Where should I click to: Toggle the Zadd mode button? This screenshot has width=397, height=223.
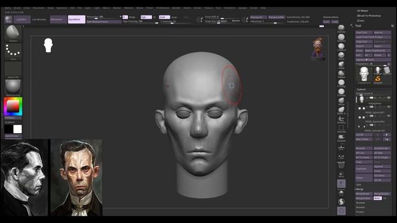coord(164,17)
